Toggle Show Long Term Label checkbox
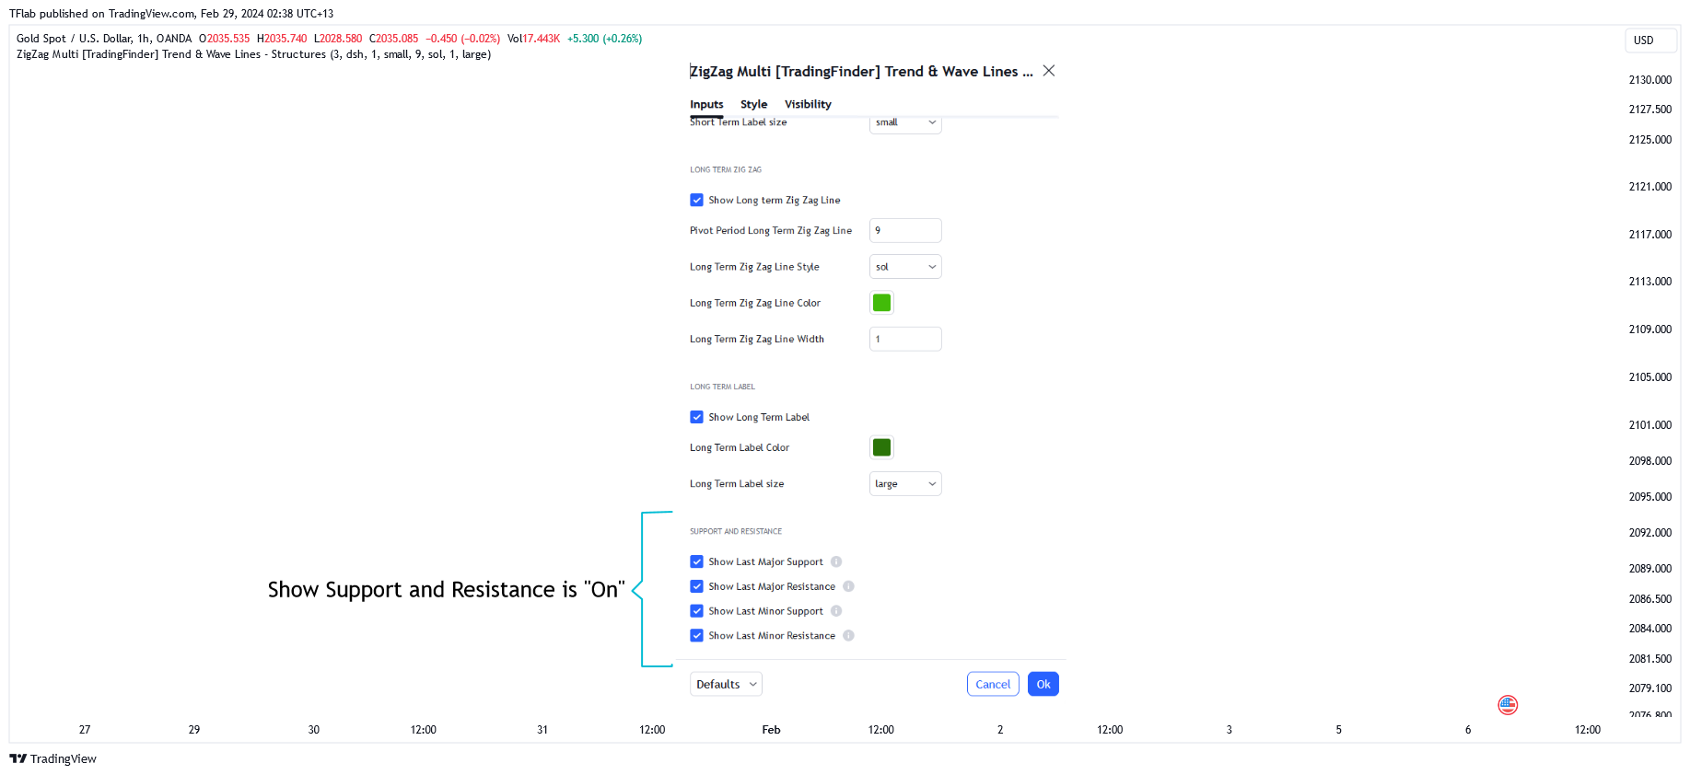This screenshot has width=1690, height=775. [696, 417]
